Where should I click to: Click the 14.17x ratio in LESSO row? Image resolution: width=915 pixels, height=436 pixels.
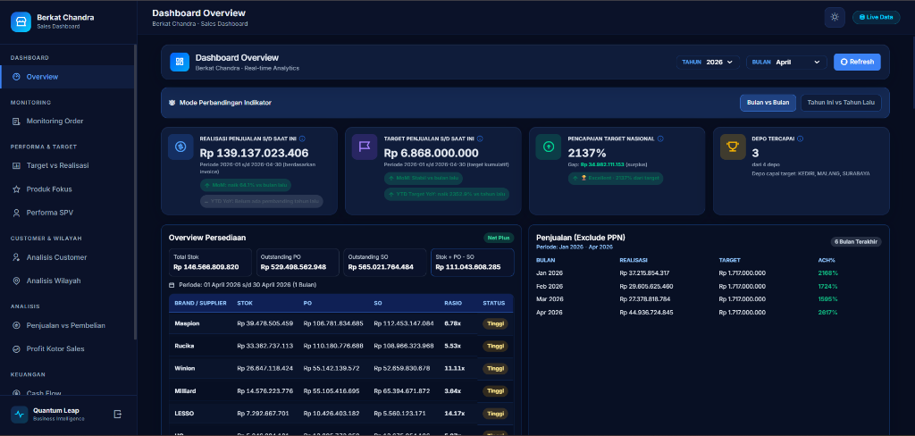tap(455, 414)
